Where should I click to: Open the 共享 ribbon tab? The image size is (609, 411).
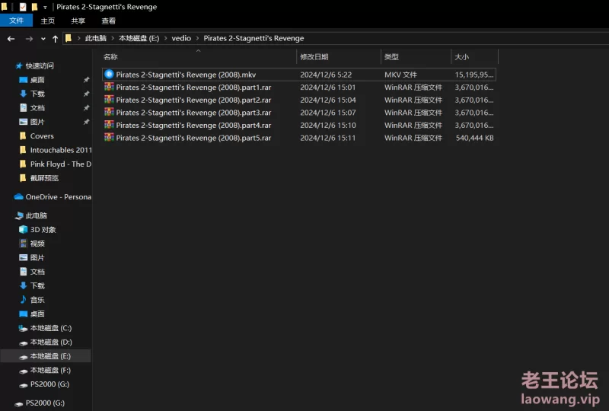[78, 21]
